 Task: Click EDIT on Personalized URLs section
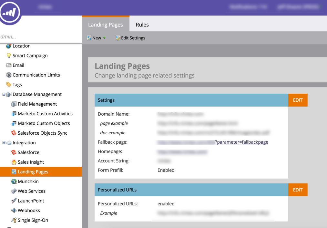pos(298,190)
